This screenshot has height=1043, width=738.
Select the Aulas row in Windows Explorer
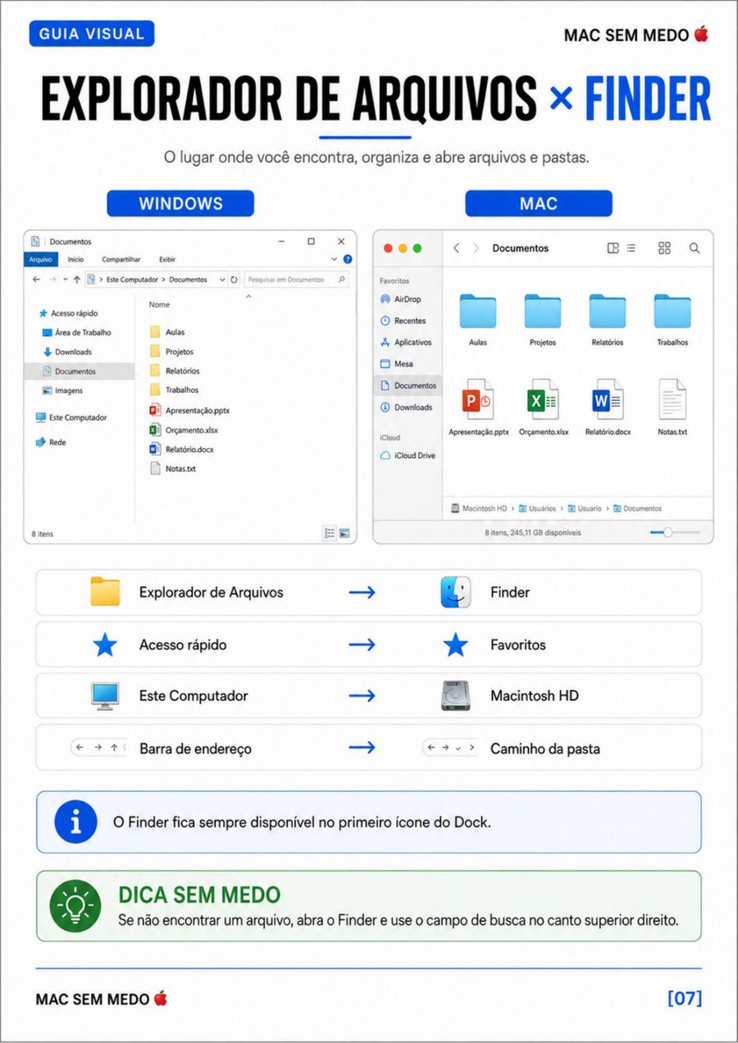[167, 332]
